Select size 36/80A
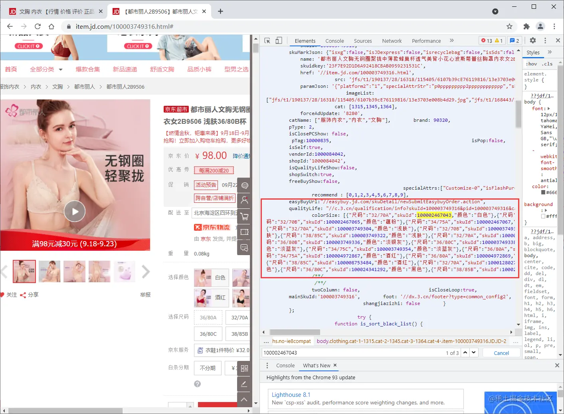The height and width of the screenshot is (414, 564). pos(208,317)
